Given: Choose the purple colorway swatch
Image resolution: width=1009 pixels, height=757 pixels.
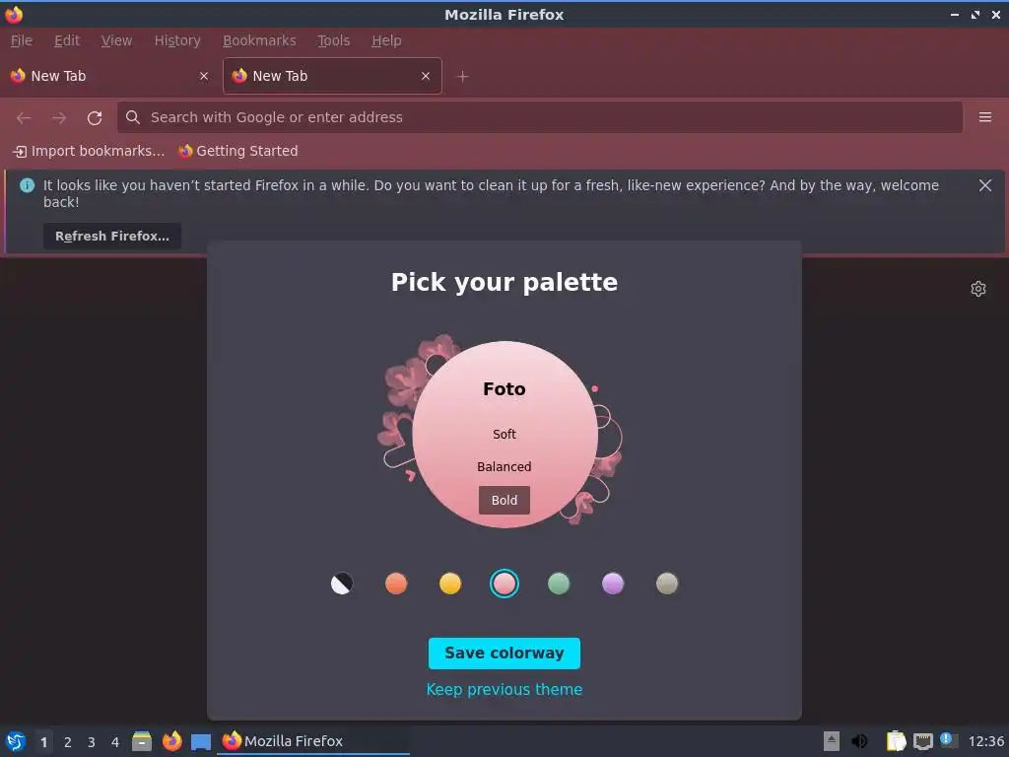Looking at the screenshot, I should (613, 584).
